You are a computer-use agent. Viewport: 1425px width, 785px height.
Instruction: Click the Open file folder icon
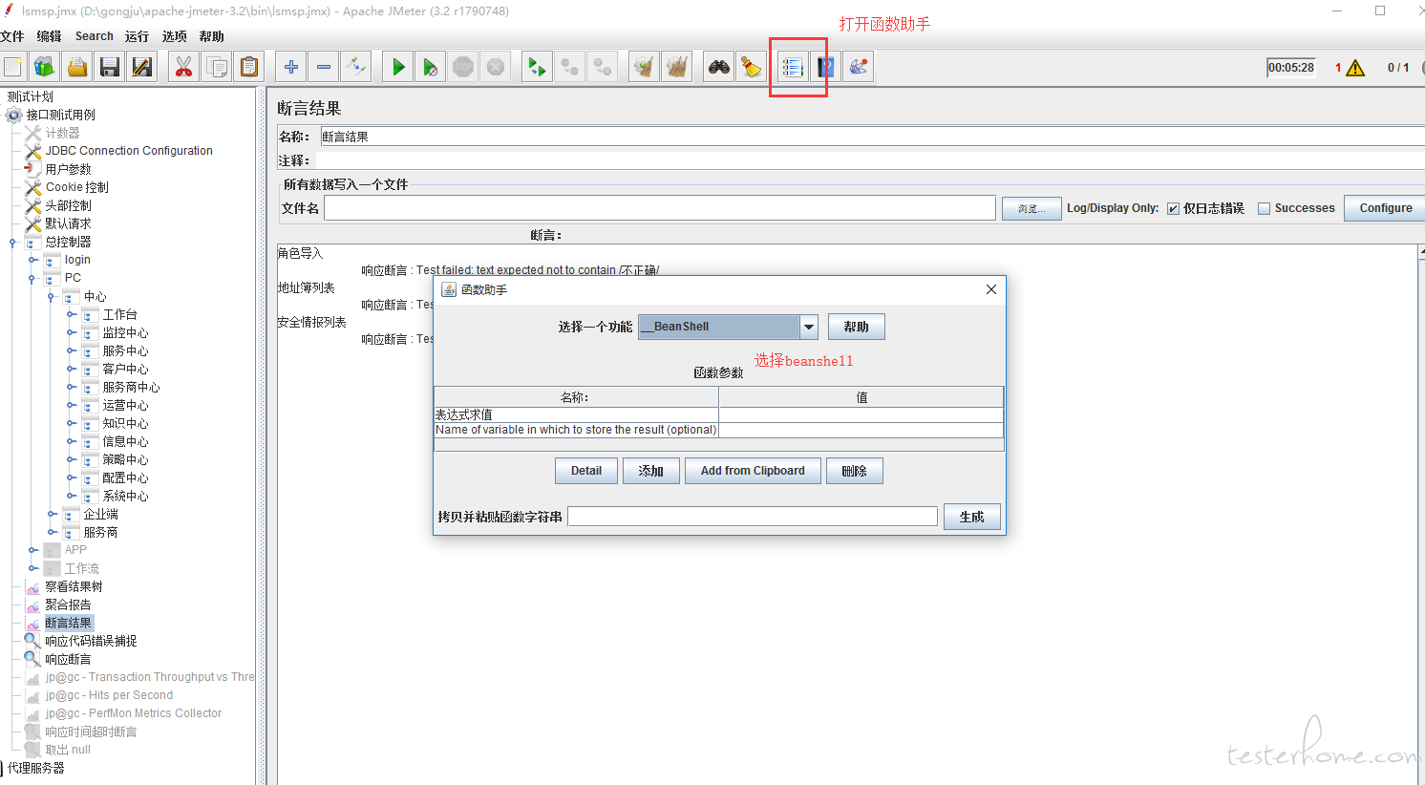click(x=77, y=67)
